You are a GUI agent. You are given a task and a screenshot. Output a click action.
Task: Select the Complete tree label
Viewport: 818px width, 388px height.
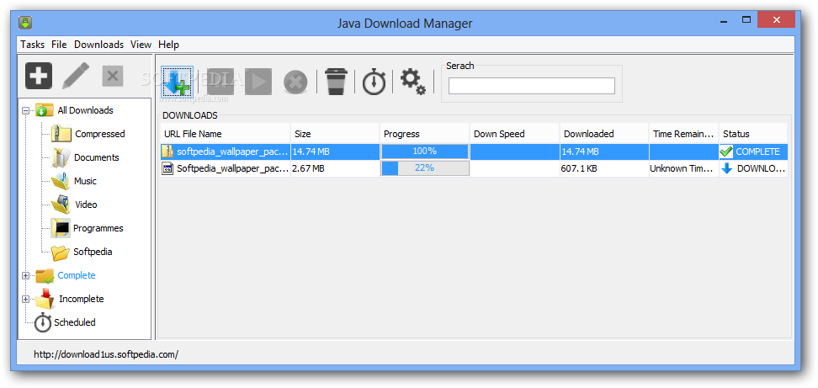pyautogui.click(x=77, y=275)
